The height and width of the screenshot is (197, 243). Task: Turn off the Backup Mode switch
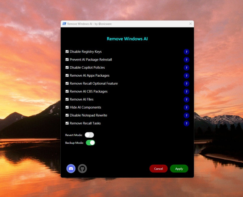[90, 143]
